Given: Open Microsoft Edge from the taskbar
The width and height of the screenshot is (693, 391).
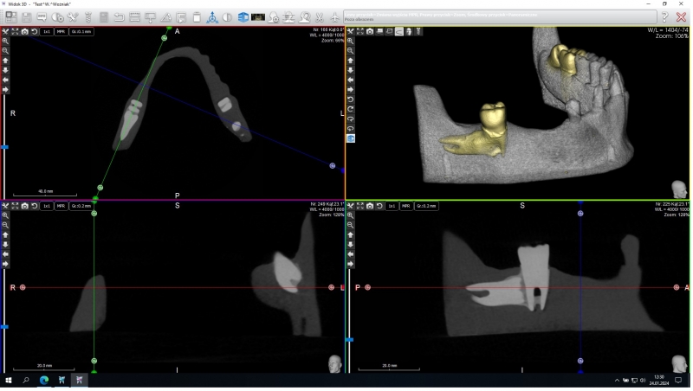Looking at the screenshot, I should click(44, 380).
